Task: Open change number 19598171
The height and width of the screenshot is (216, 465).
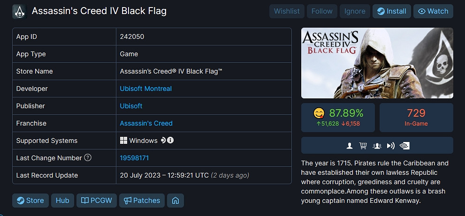Action: point(135,158)
